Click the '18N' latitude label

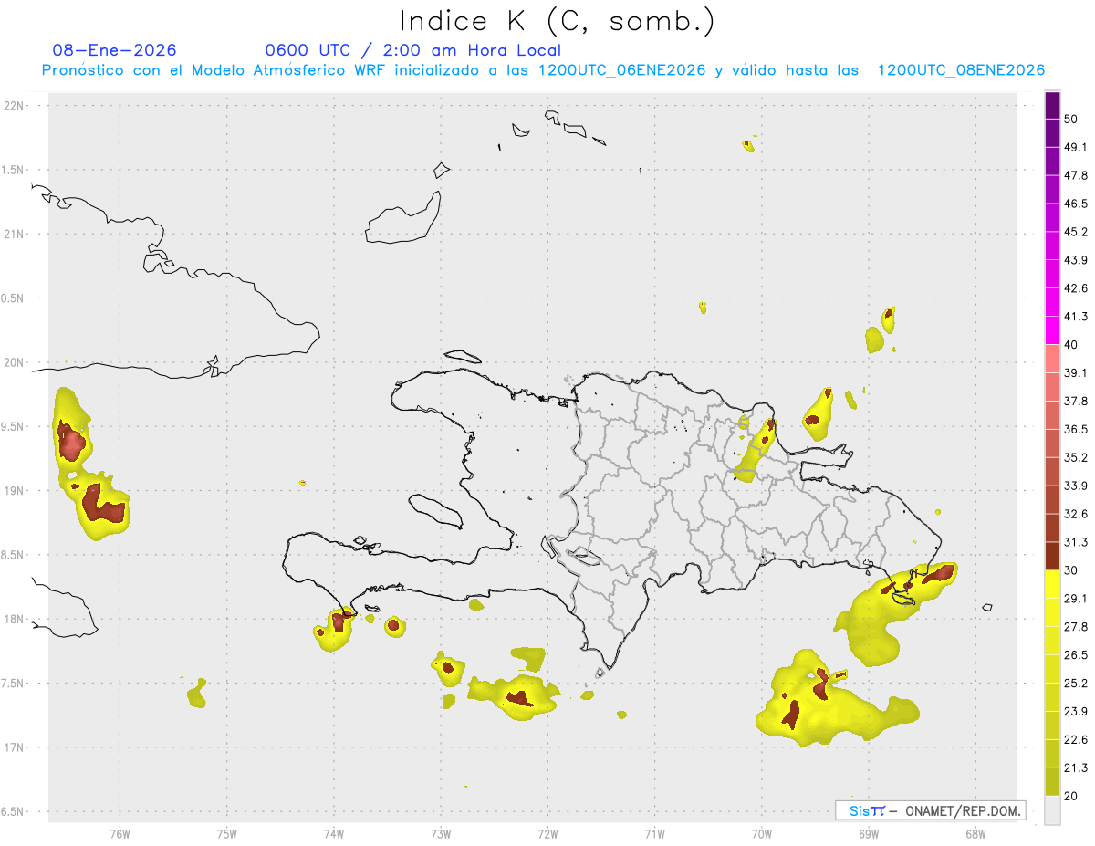click(x=14, y=620)
